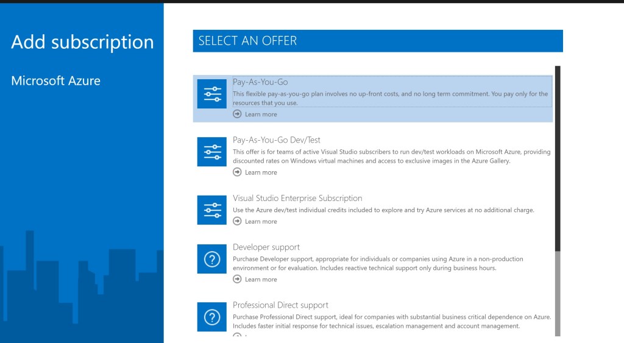
Task: Click the Pay-As-You-Go Dev/Test sliders icon
Action: [211, 152]
